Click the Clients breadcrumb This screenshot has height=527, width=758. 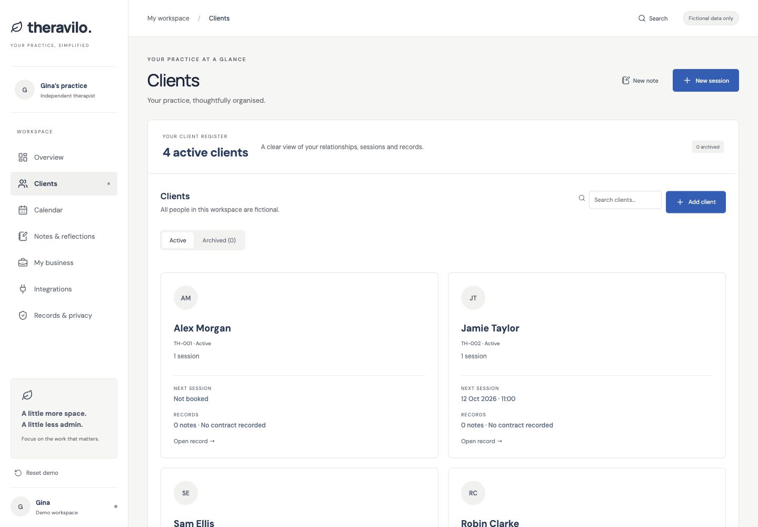pos(219,18)
